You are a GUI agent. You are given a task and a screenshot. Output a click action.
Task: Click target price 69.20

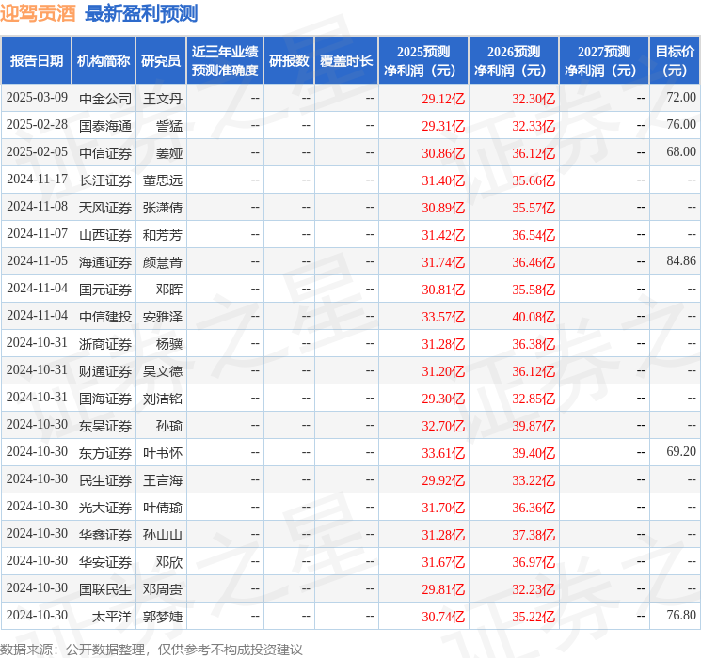pos(681,451)
